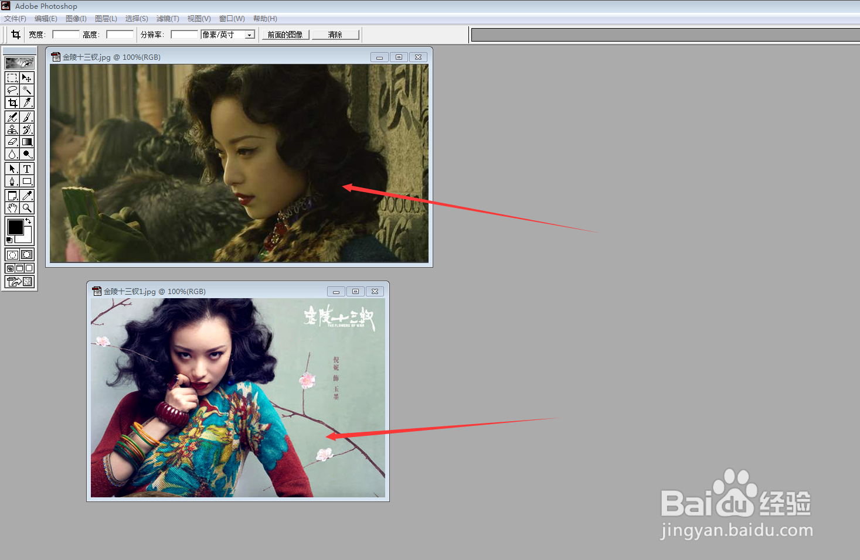Select the Blur tool
Viewport: 860px width, 560px height.
click(12, 154)
